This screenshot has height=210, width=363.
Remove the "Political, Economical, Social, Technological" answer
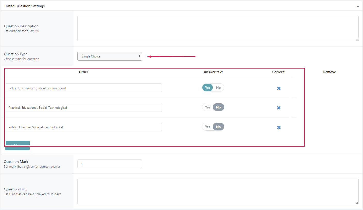pyautogui.click(x=279, y=88)
